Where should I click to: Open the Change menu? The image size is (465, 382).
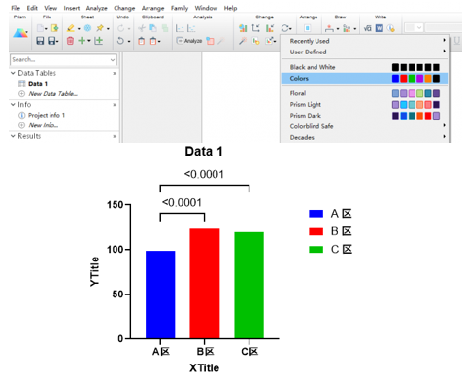(x=124, y=8)
